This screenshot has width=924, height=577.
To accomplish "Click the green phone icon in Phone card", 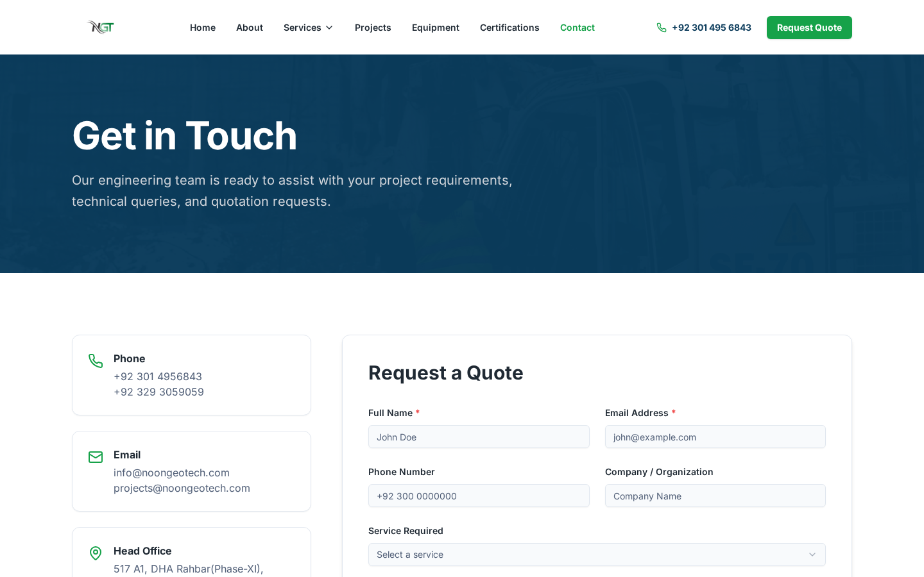I will point(96,361).
